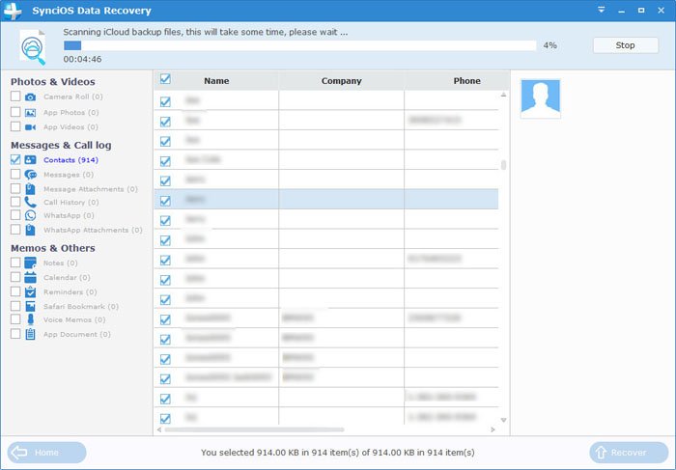This screenshot has width=676, height=470.
Task: Click the Messages speech bubble icon
Action: [30, 175]
